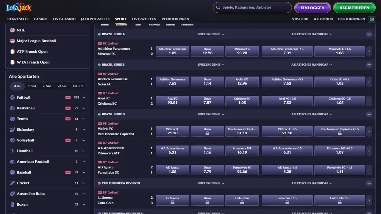Click the search field for games and providers

click(252, 8)
